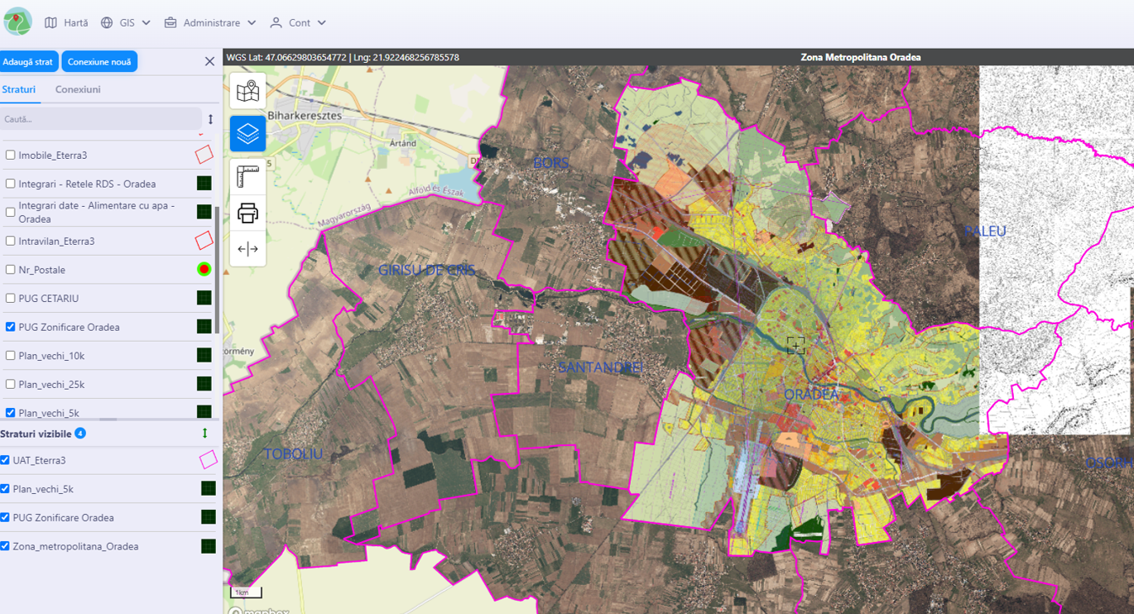This screenshot has width=1134, height=614.
Task: Click the blue layers stack icon
Action: point(247,133)
